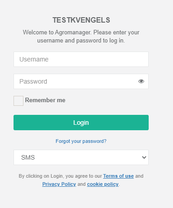Image resolution: width=173 pixels, height=208 pixels.
Task: Expand the chevron arrow on SMS selector
Action: (144, 157)
